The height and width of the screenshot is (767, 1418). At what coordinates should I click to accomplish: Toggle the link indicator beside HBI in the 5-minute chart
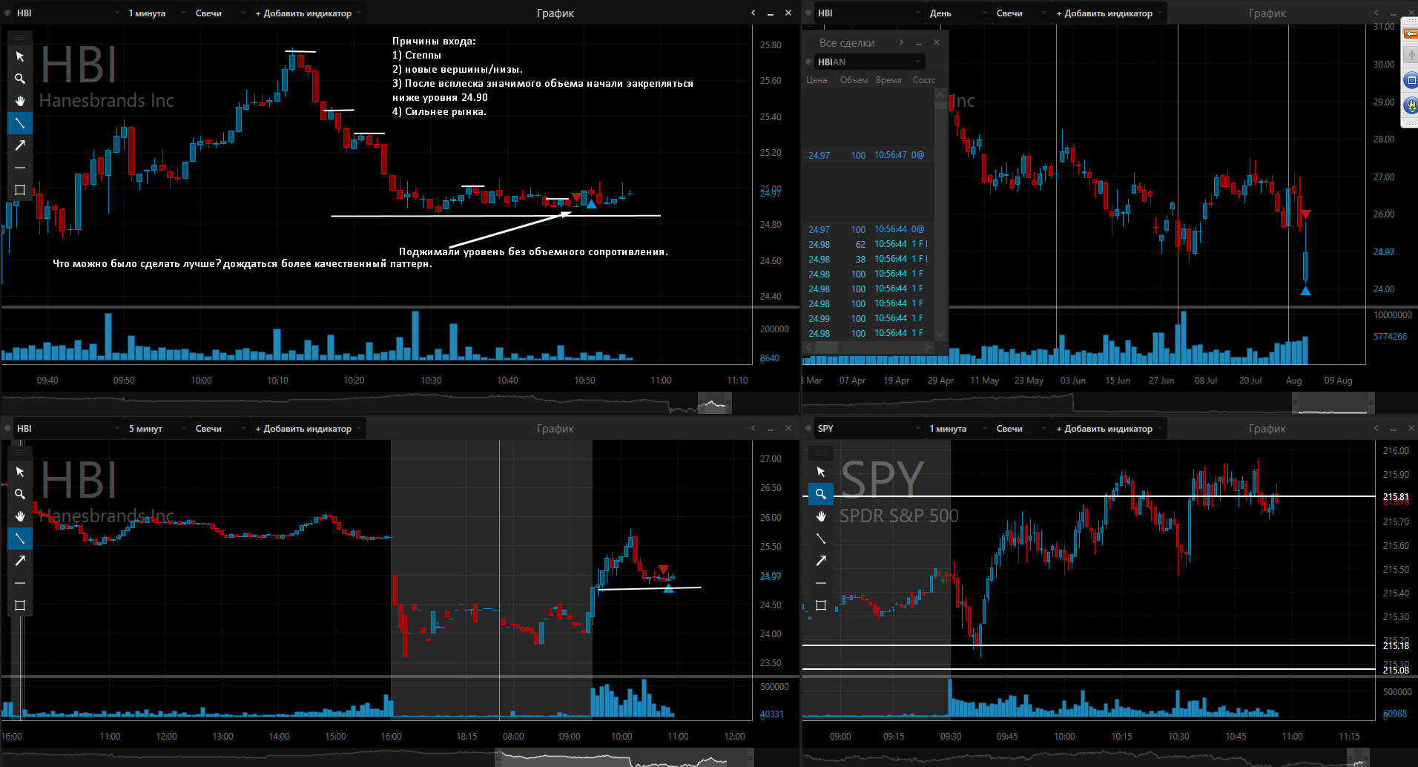[7, 429]
